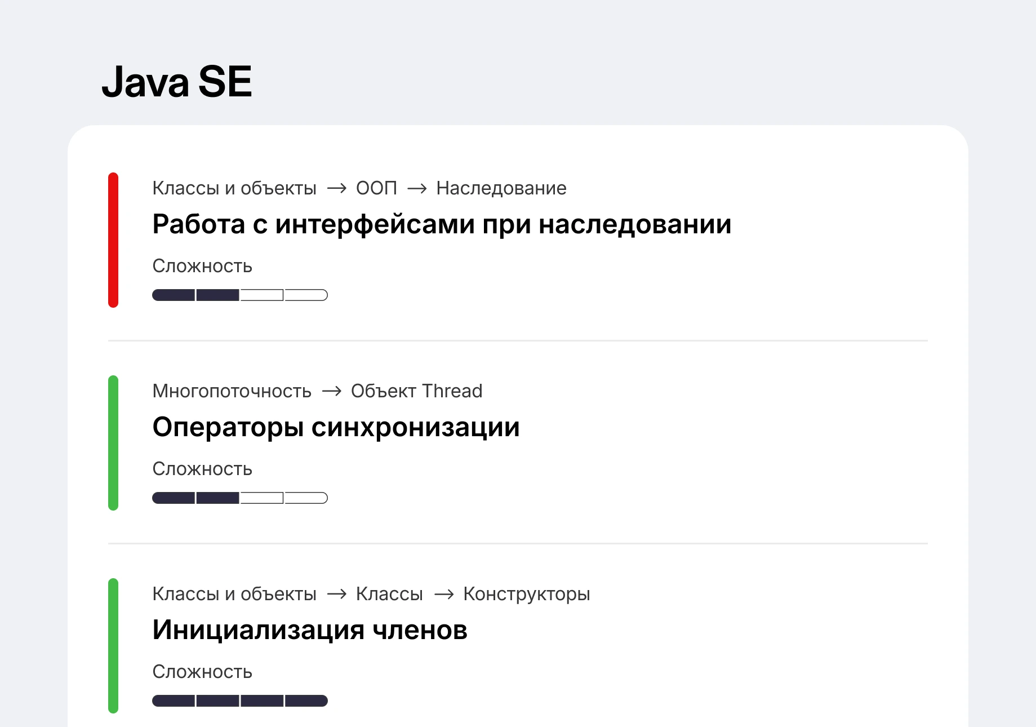Click the arrow before the Классы breadcrumb
This screenshot has width=1036, height=727.
point(336,594)
